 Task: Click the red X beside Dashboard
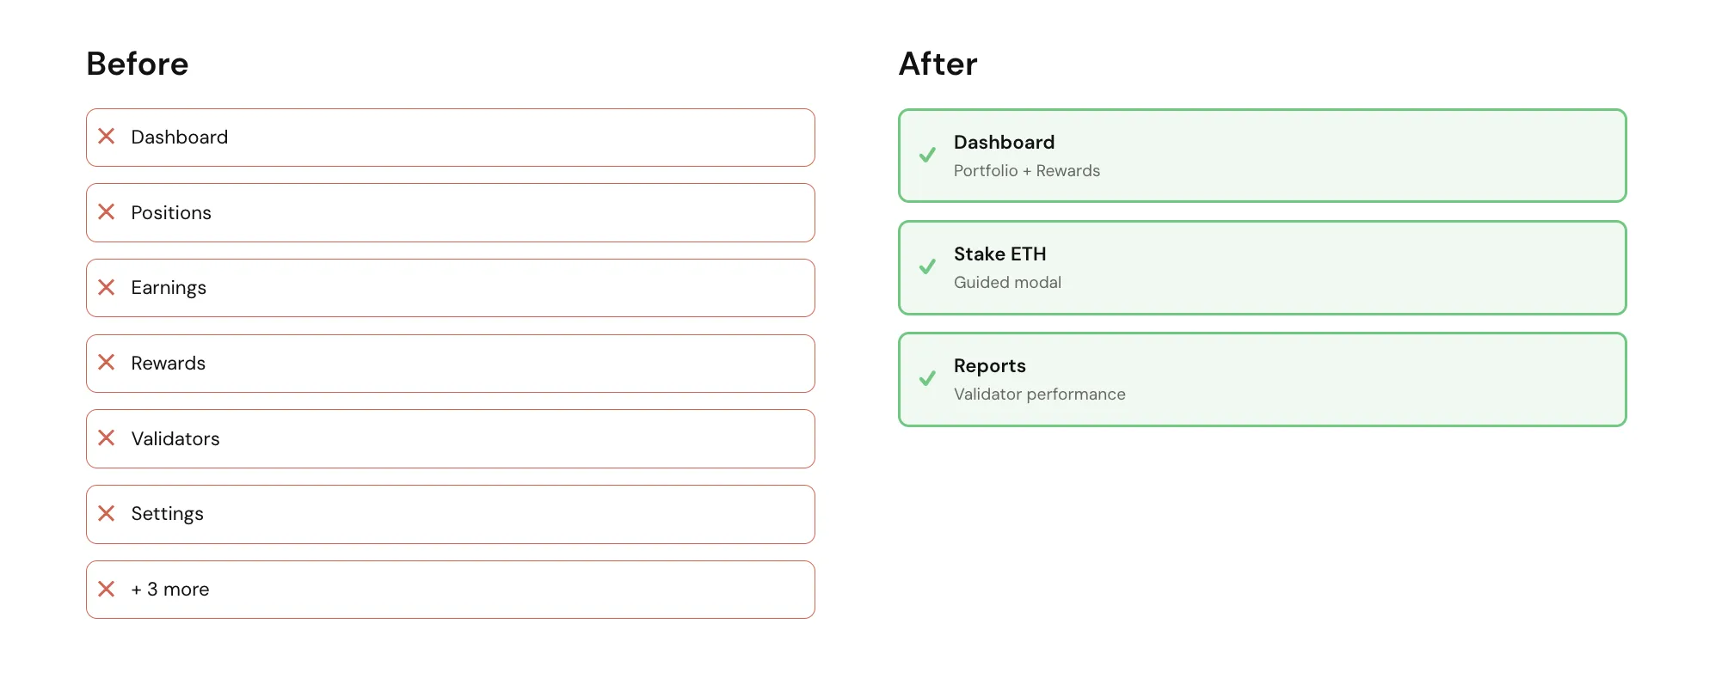coord(107,137)
